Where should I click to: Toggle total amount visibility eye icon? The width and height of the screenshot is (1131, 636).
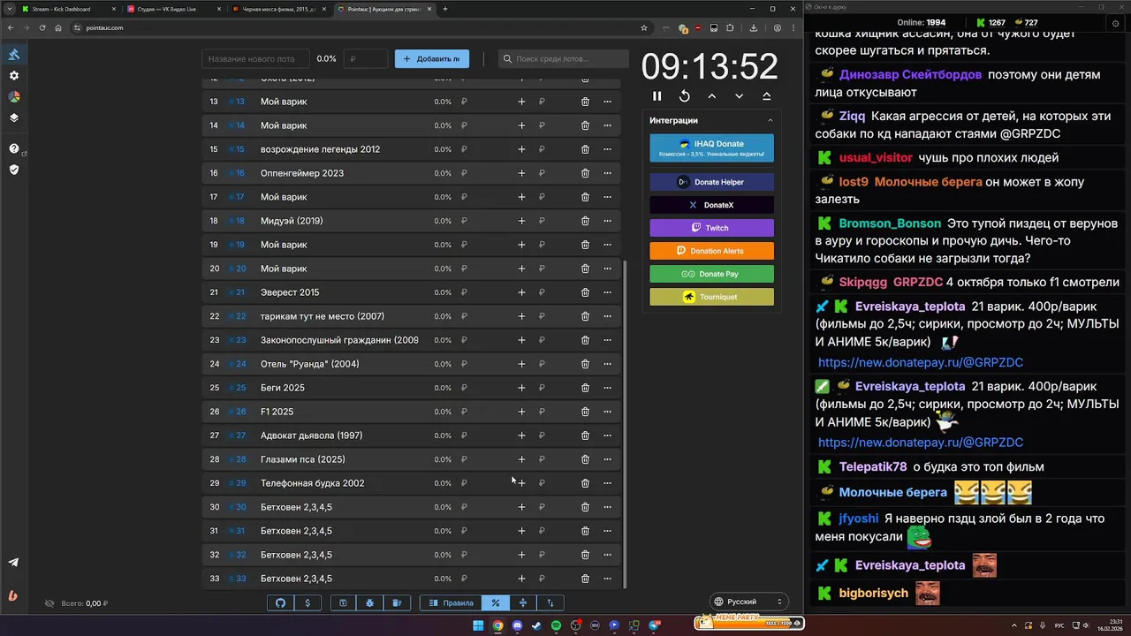(x=49, y=603)
